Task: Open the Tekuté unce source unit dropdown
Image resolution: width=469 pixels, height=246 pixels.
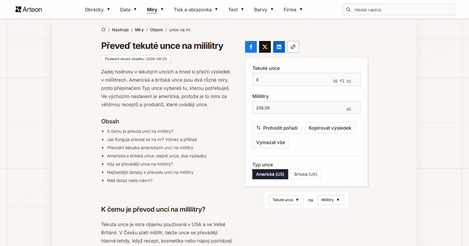Action: 286,200
